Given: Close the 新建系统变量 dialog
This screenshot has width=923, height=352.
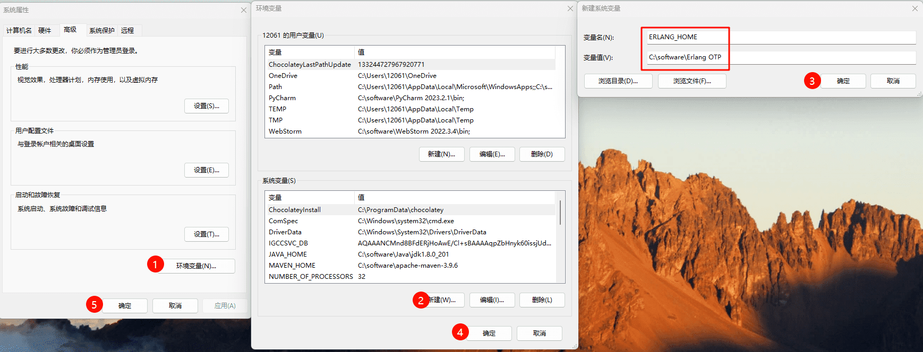Looking at the screenshot, I should coord(915,8).
